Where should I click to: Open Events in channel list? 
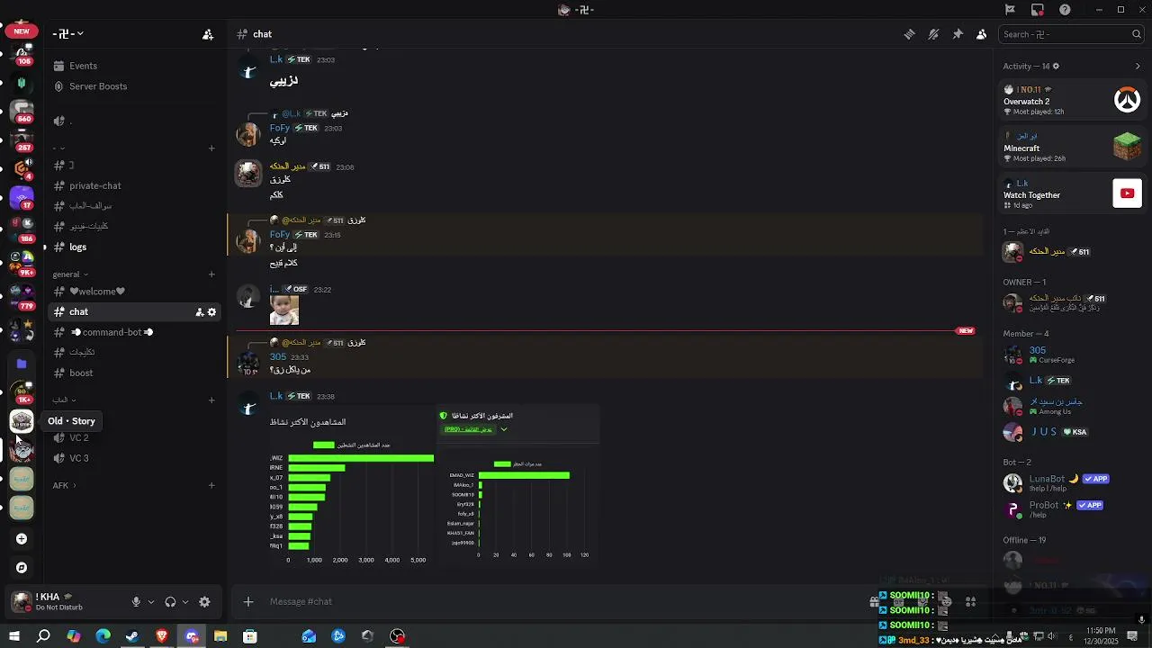pyautogui.click(x=135, y=66)
